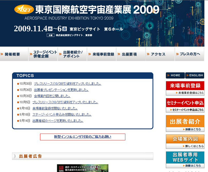
Task: Open the アクセス navigation tab
Action: [x=160, y=54]
